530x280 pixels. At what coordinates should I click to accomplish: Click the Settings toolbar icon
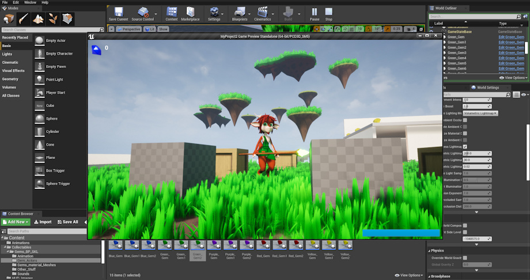(214, 12)
